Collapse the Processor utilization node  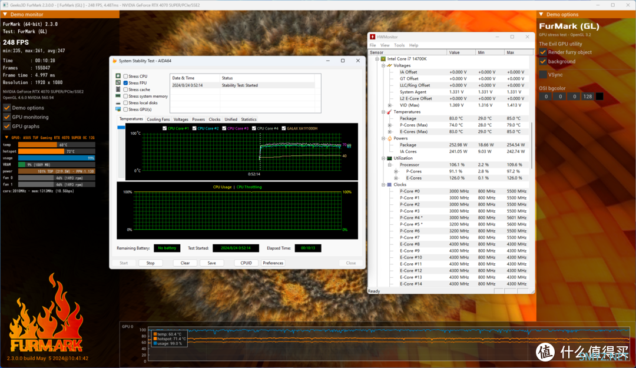390,165
